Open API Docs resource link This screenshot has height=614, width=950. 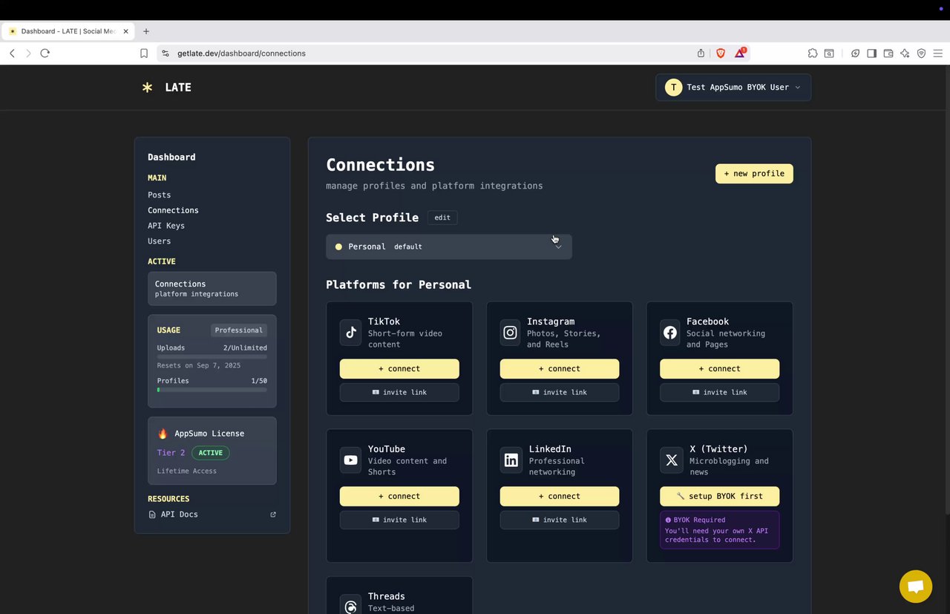(179, 515)
